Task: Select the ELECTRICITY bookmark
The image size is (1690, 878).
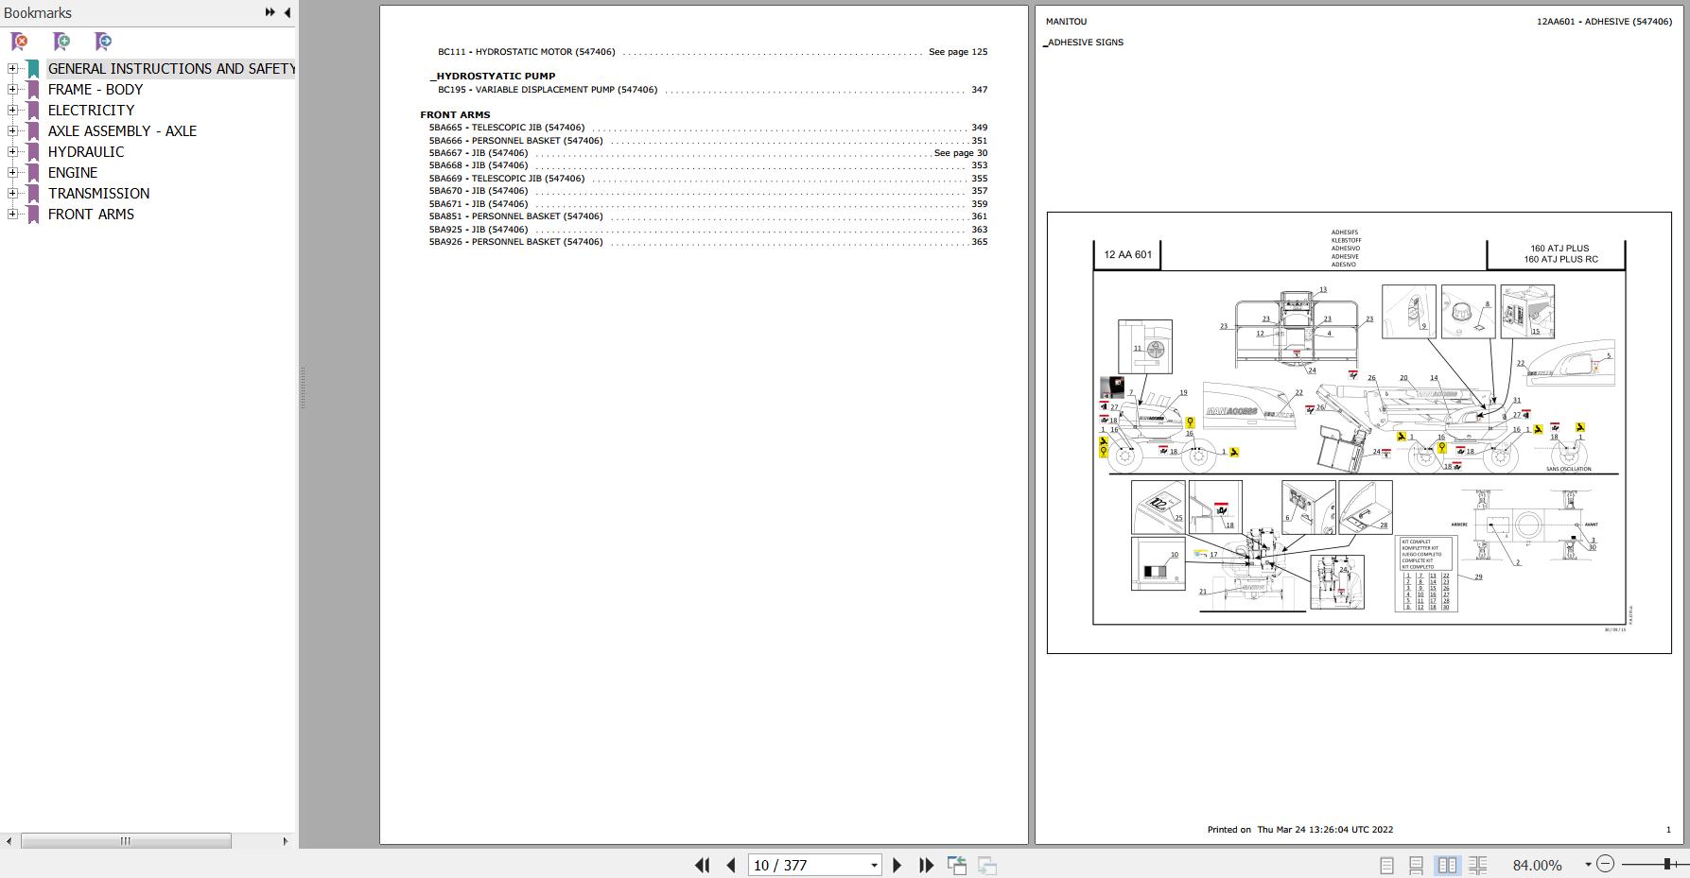Action: [91, 111]
